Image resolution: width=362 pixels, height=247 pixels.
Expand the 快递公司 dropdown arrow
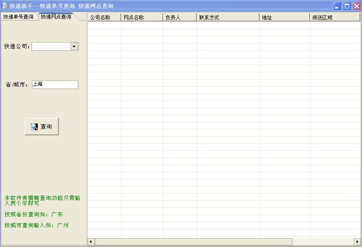pyautogui.click(x=74, y=47)
